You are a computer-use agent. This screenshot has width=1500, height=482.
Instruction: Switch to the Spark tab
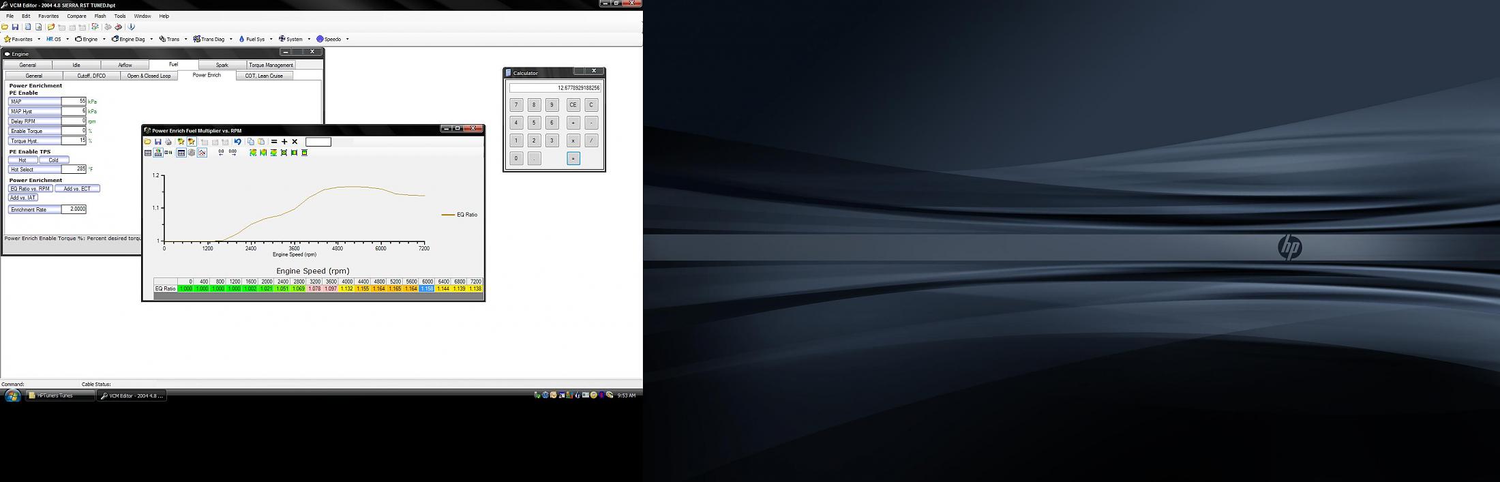[x=222, y=65]
